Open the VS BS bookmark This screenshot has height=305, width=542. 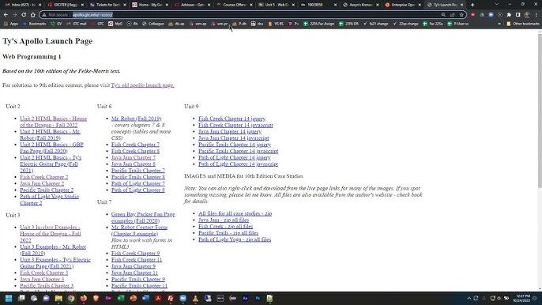pyautogui.click(x=276, y=24)
